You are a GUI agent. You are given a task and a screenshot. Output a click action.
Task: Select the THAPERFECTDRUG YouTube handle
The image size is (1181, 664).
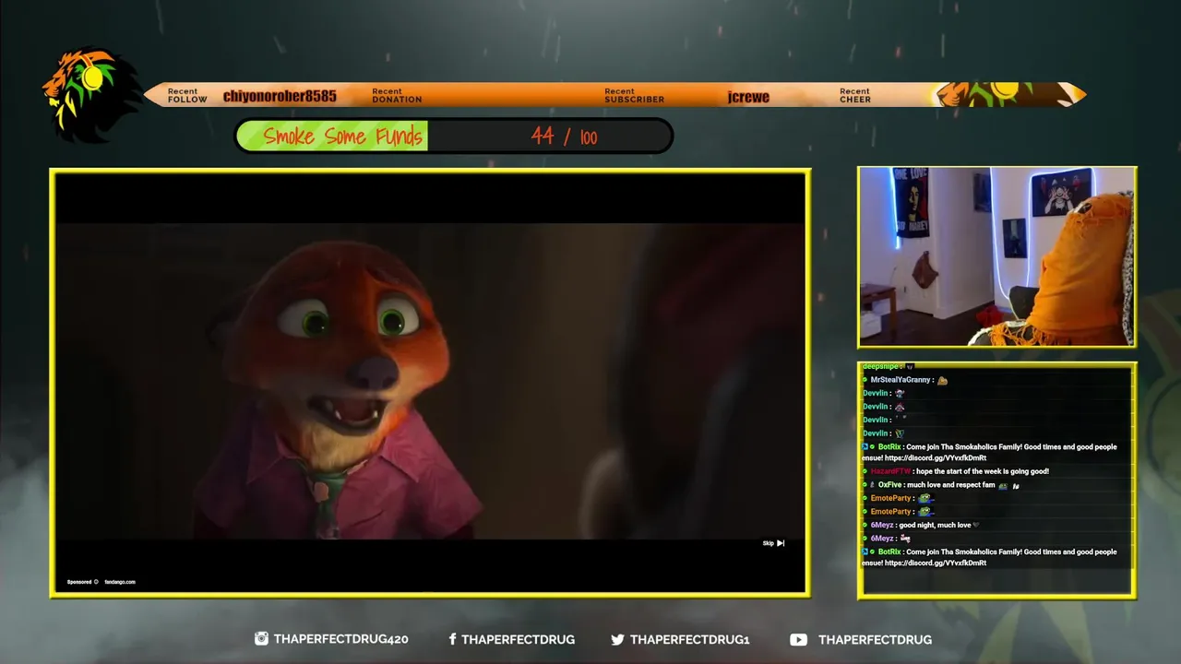tap(875, 639)
